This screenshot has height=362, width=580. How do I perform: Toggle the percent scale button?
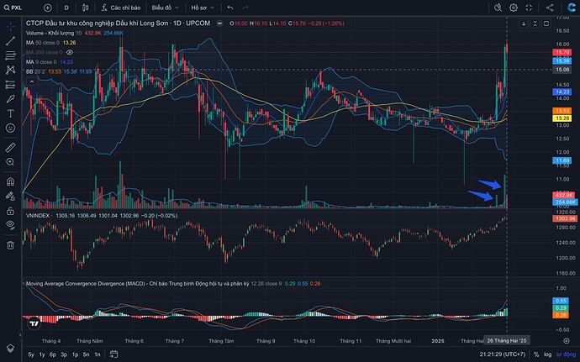pyautogui.click(x=535, y=354)
